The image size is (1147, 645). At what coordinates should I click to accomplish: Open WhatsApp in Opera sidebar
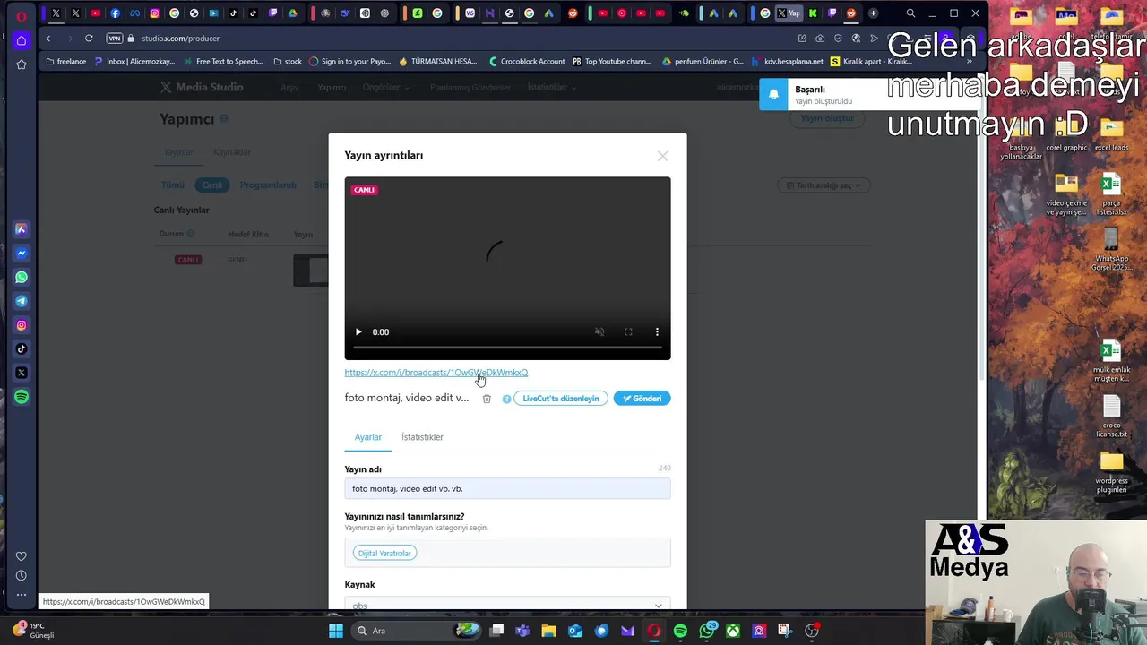point(22,278)
